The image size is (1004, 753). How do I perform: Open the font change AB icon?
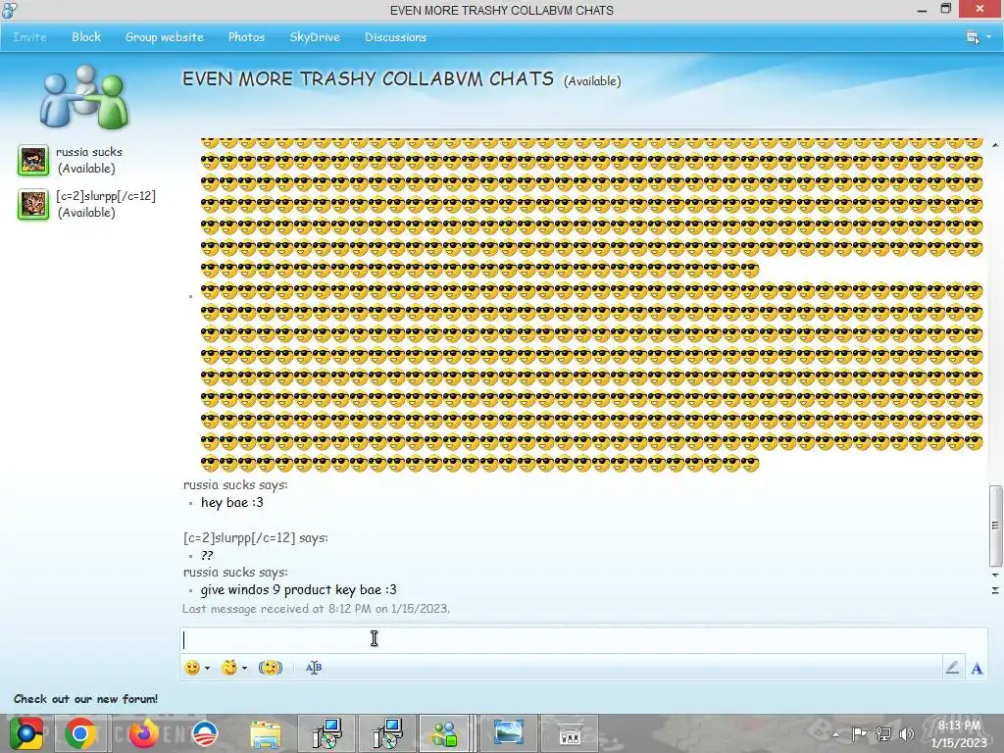[313, 668]
